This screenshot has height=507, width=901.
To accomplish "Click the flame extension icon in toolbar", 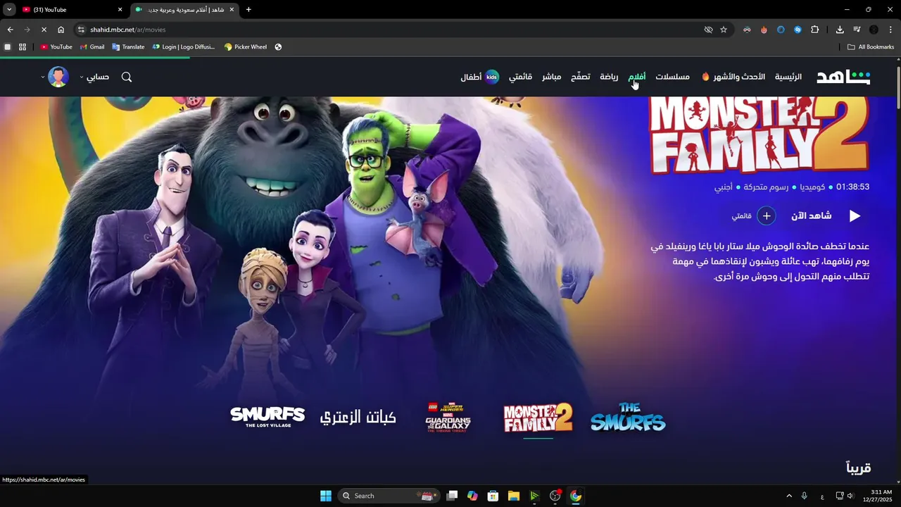I will pos(764,30).
